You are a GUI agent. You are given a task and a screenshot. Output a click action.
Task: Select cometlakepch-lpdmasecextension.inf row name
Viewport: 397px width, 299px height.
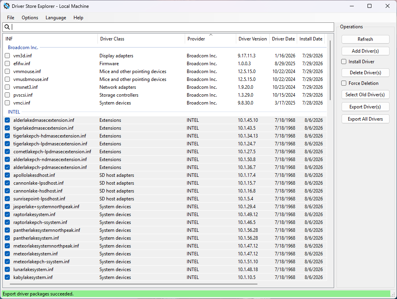[x=52, y=151]
